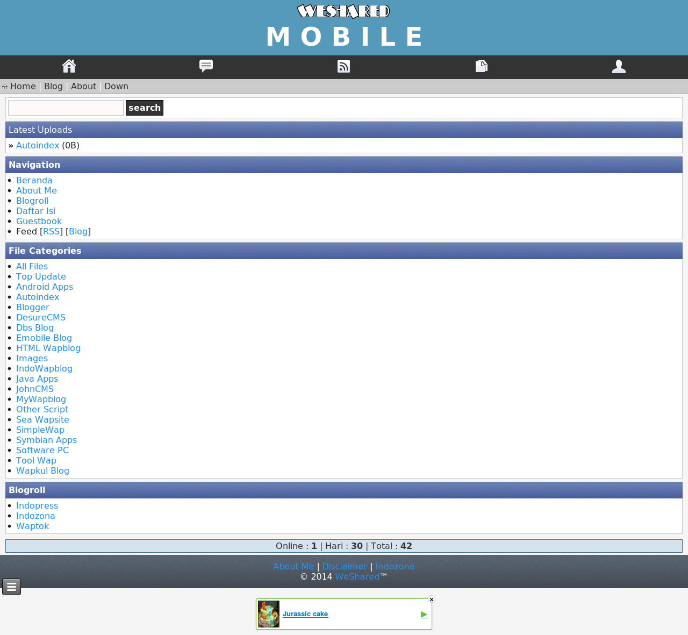Close the Jurassic cake advertisement
This screenshot has width=688, height=635.
pyautogui.click(x=431, y=600)
